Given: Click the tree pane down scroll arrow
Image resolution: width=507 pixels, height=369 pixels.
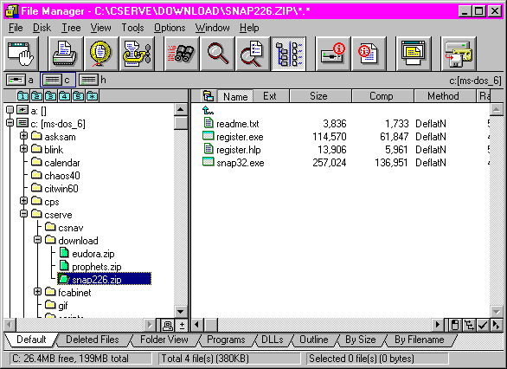Looking at the screenshot, I should [181, 312].
